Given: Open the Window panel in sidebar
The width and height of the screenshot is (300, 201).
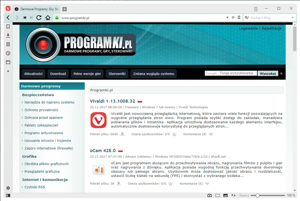Looking at the screenshot, I should 8,62.
